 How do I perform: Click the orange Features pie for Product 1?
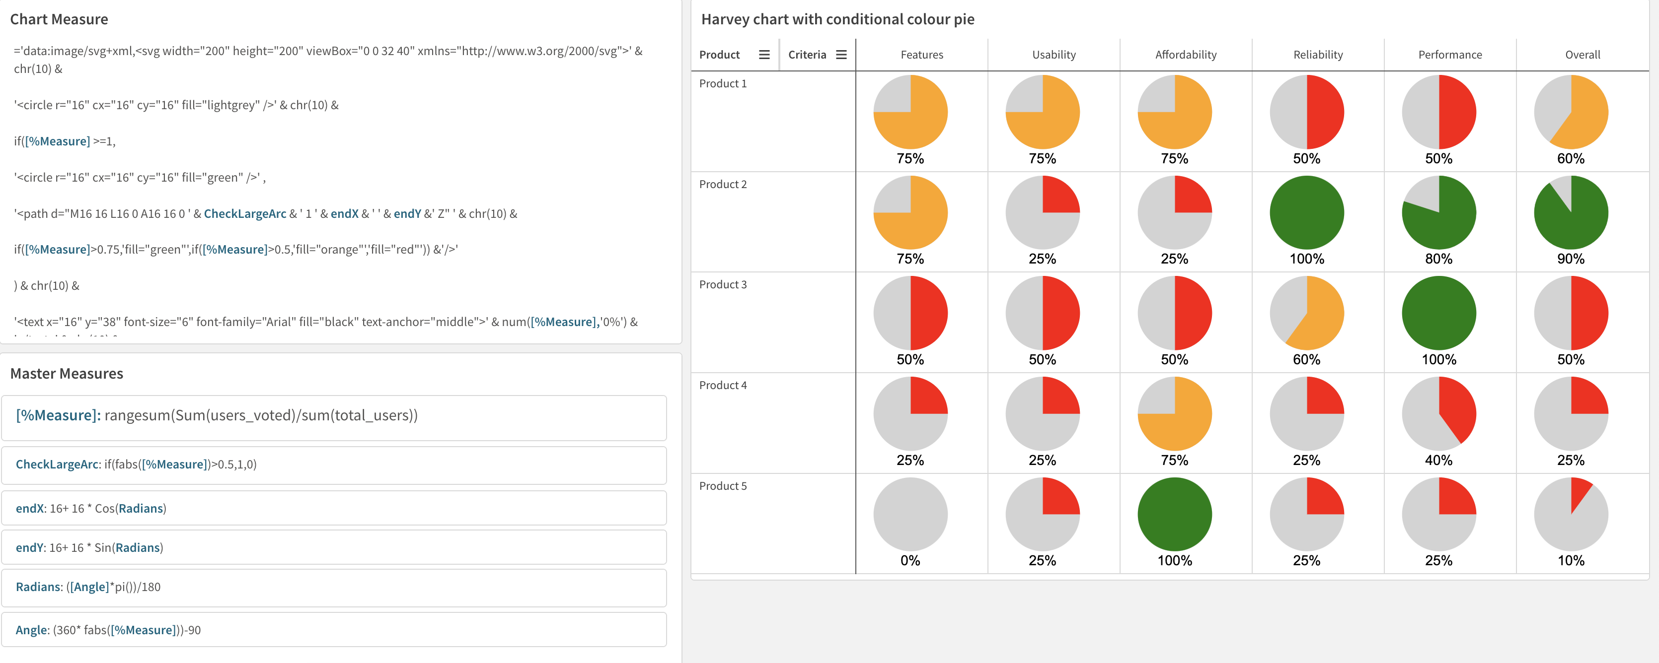click(910, 111)
